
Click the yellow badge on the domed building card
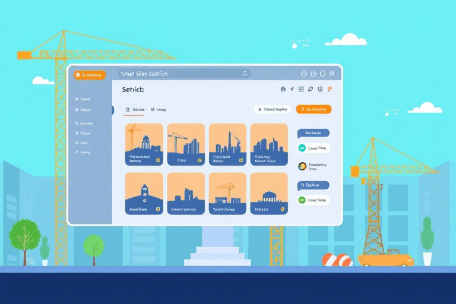pyautogui.click(x=158, y=160)
